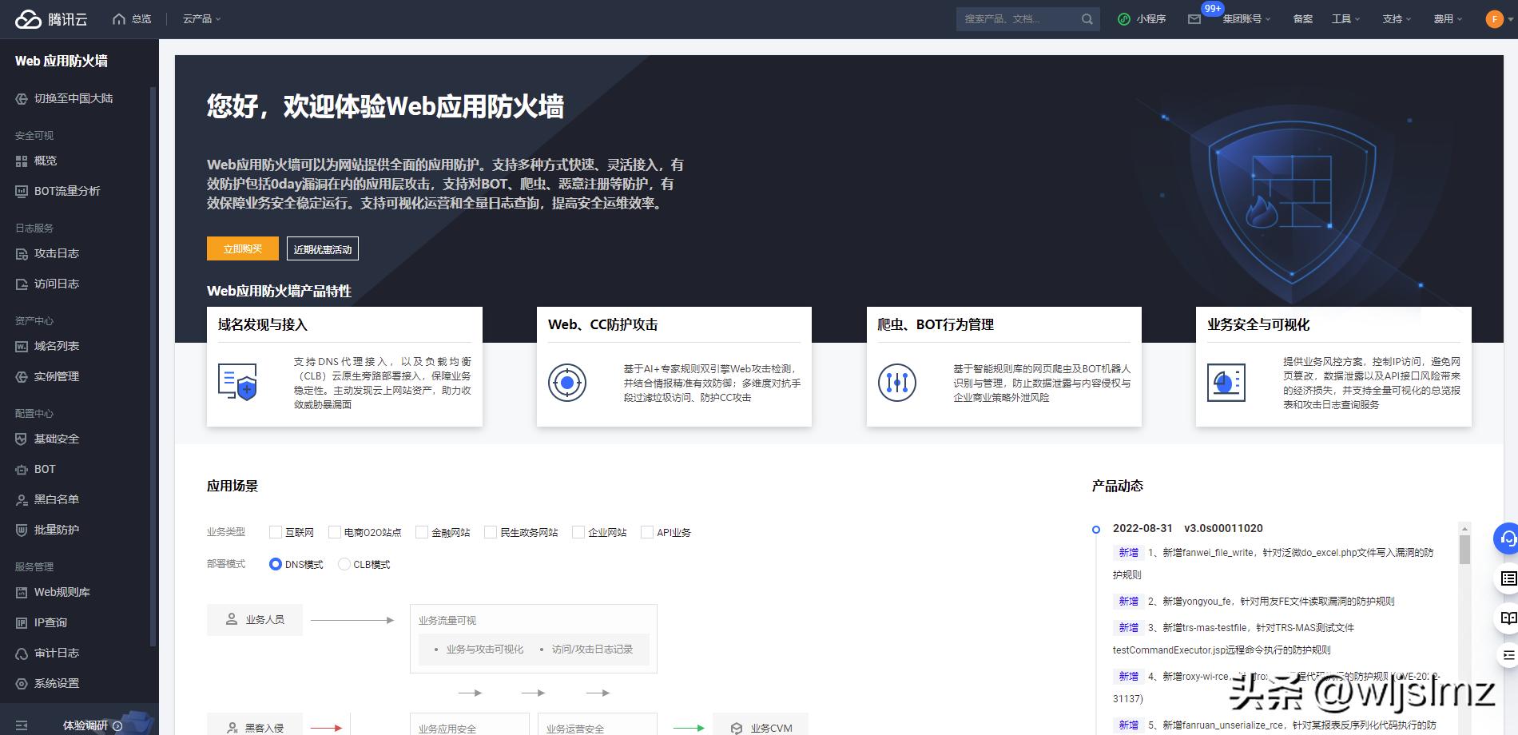The height and width of the screenshot is (735, 1518).
Task: Select the CLB模式 deployment radio button
Action: [x=343, y=564]
